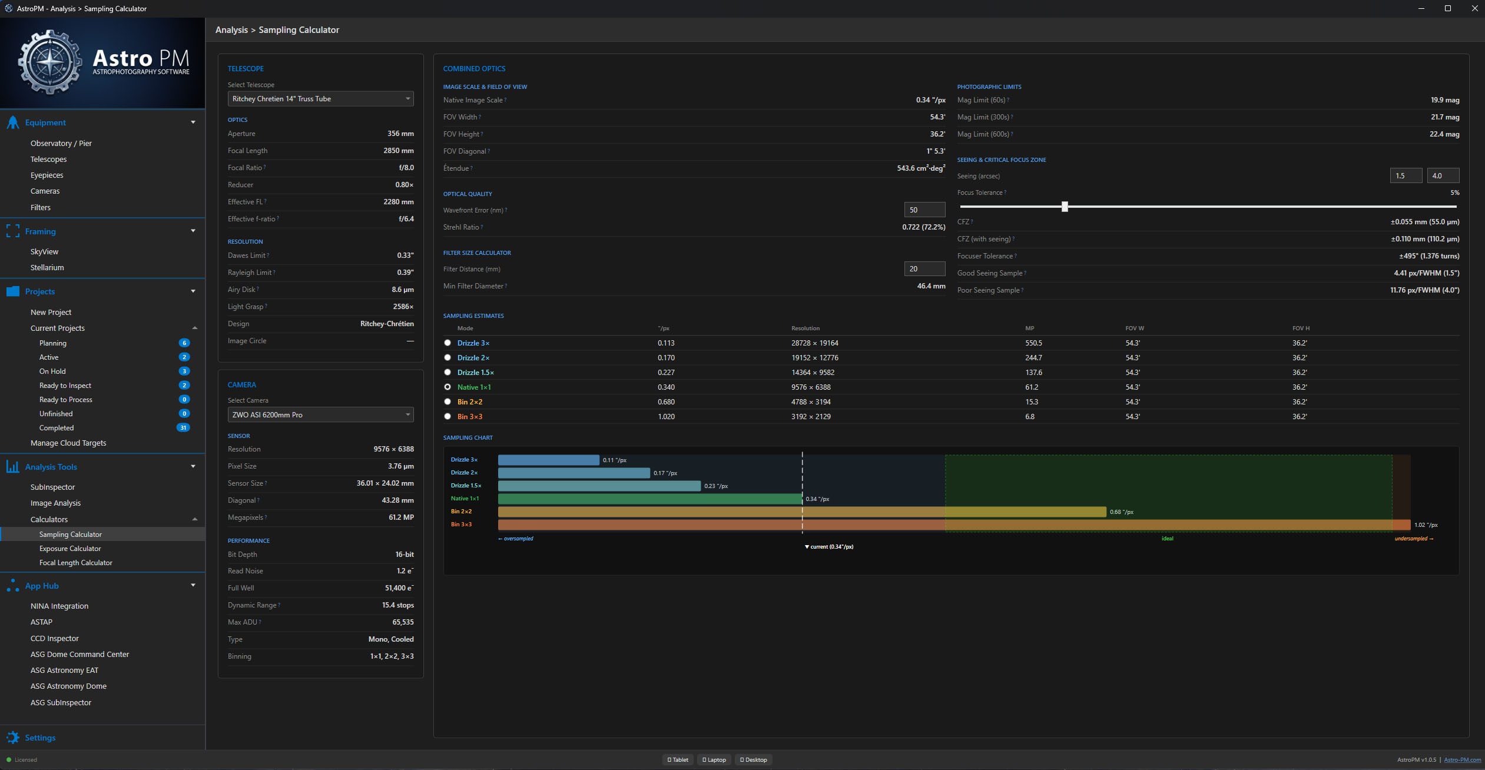Open the Select Telescope dropdown
This screenshot has width=1485, height=770.
[320, 99]
